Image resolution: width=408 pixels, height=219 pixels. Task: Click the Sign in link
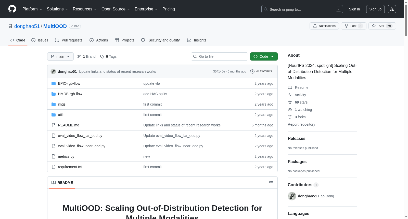click(x=354, y=9)
